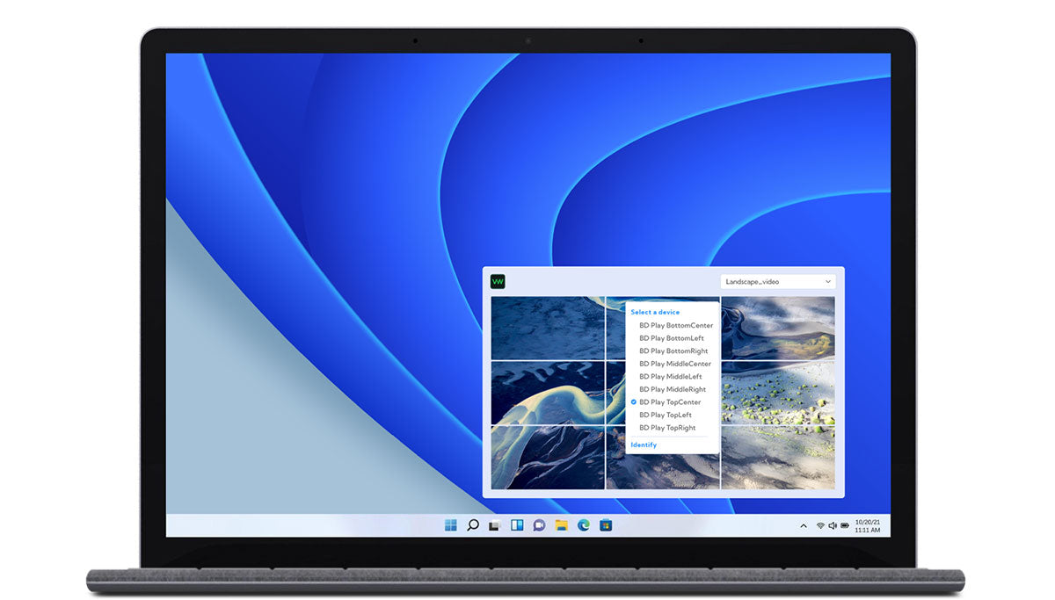Choose BD Play BottomLeft from device menu
The image size is (1055, 600).
(671, 338)
